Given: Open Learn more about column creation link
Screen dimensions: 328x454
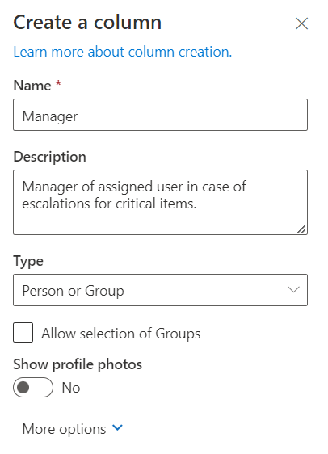Looking at the screenshot, I should pos(123,53).
